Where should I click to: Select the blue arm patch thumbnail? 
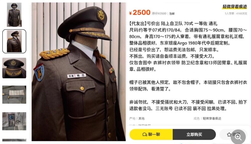pyautogui.click(x=14, y=121)
